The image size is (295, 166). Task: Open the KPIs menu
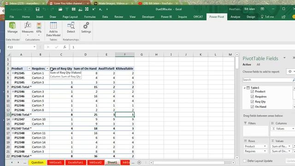pyautogui.click(x=39, y=28)
